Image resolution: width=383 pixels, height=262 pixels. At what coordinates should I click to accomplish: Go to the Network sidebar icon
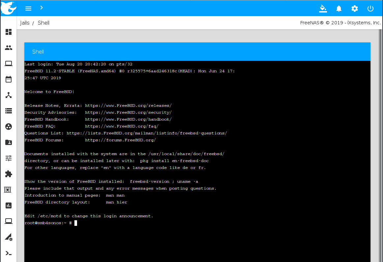[x=9, y=95]
